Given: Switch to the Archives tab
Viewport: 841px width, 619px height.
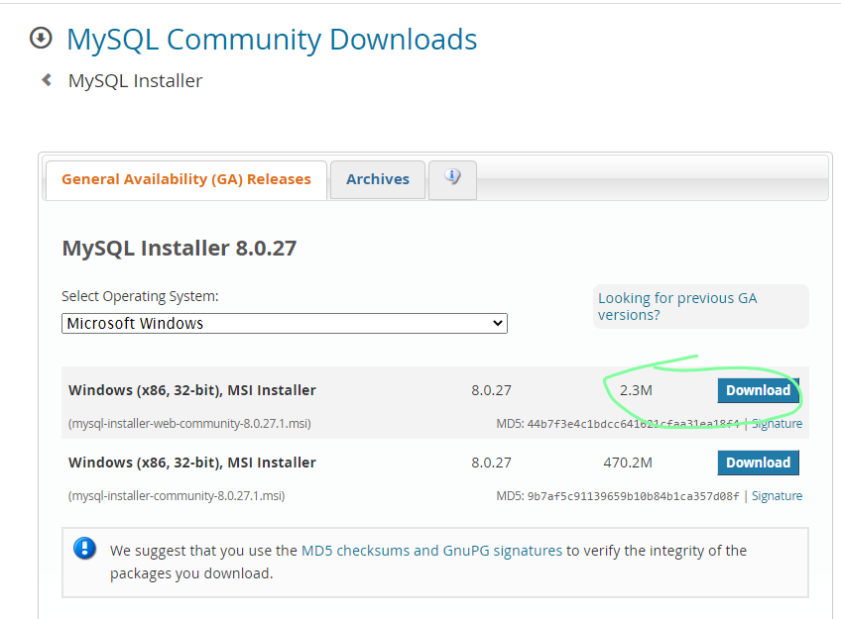Looking at the screenshot, I should point(378,179).
